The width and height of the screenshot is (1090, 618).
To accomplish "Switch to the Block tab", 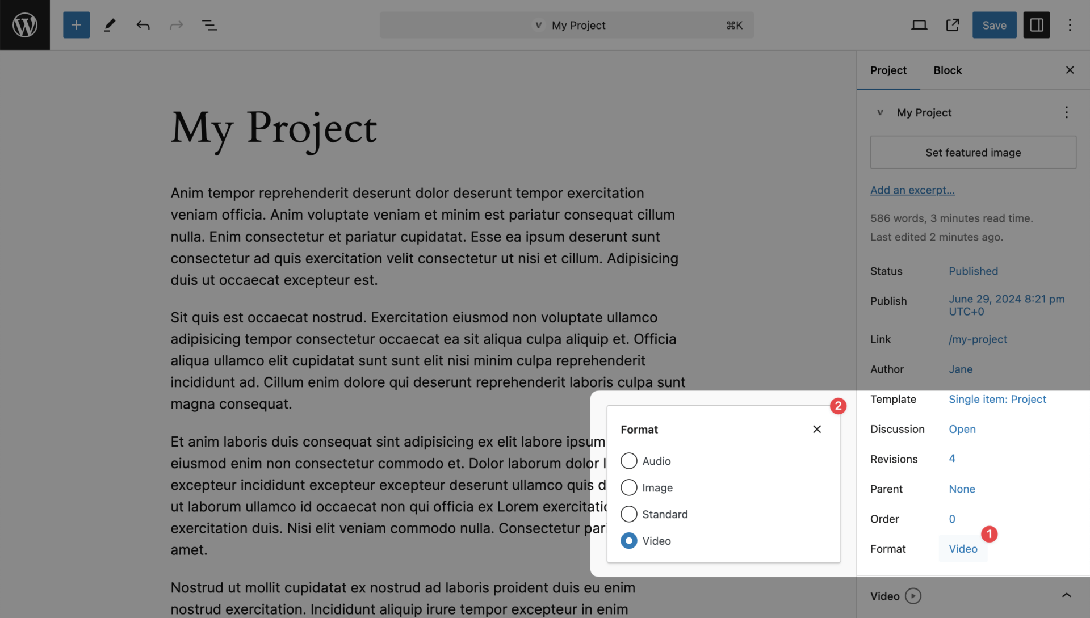I will 948,70.
